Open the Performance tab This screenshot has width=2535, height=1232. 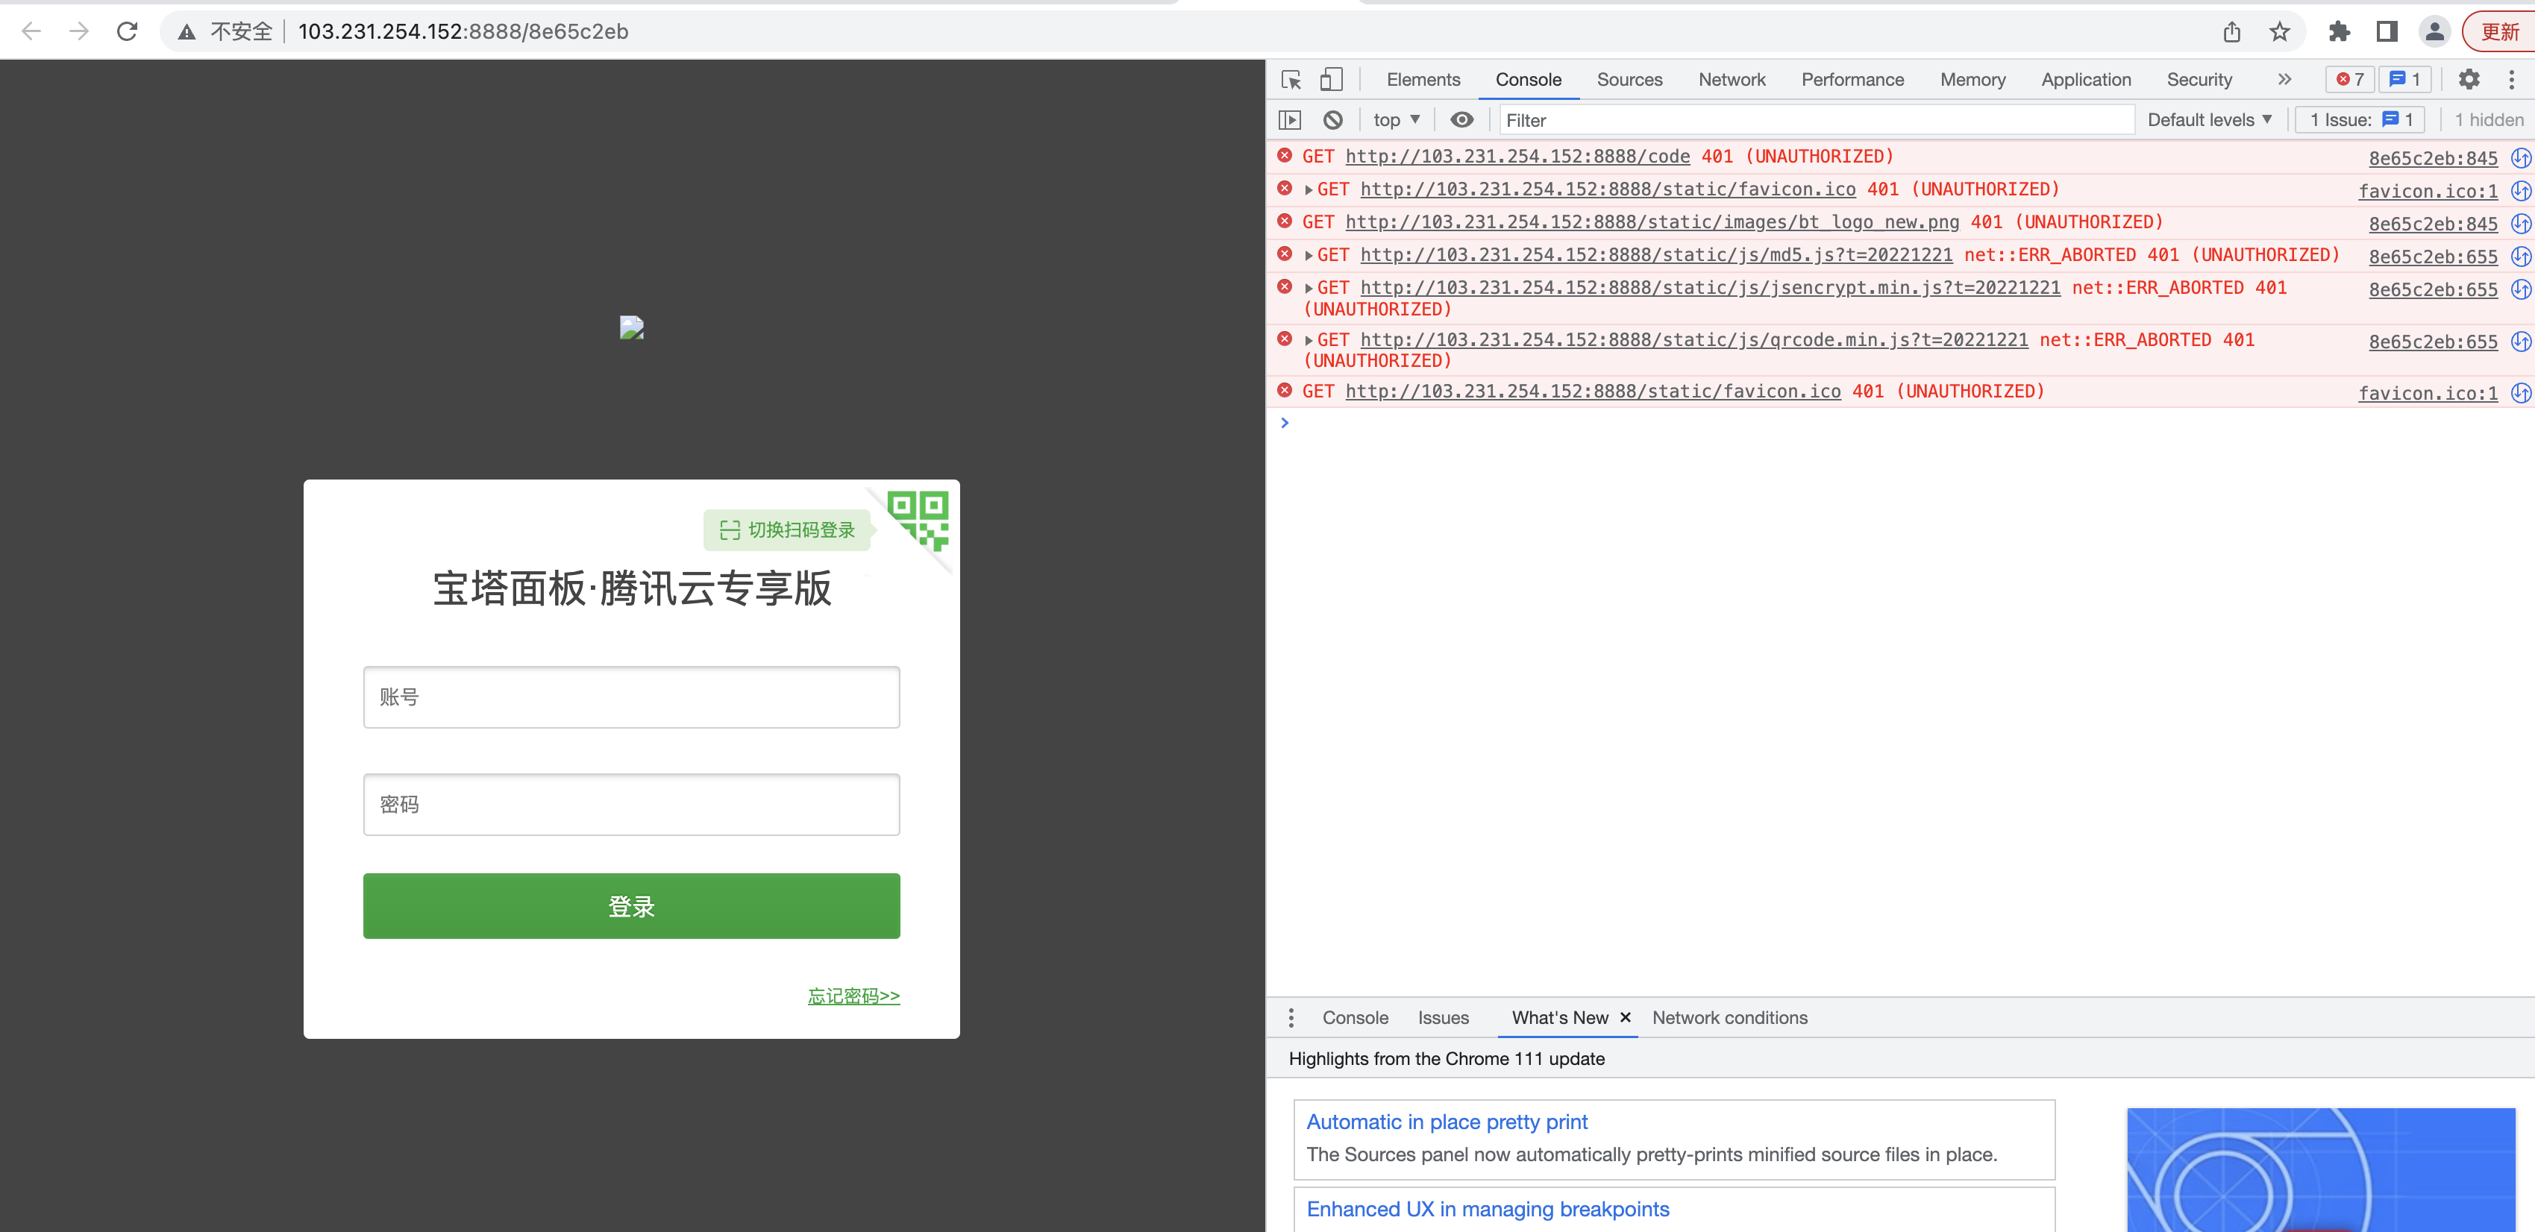1852,80
